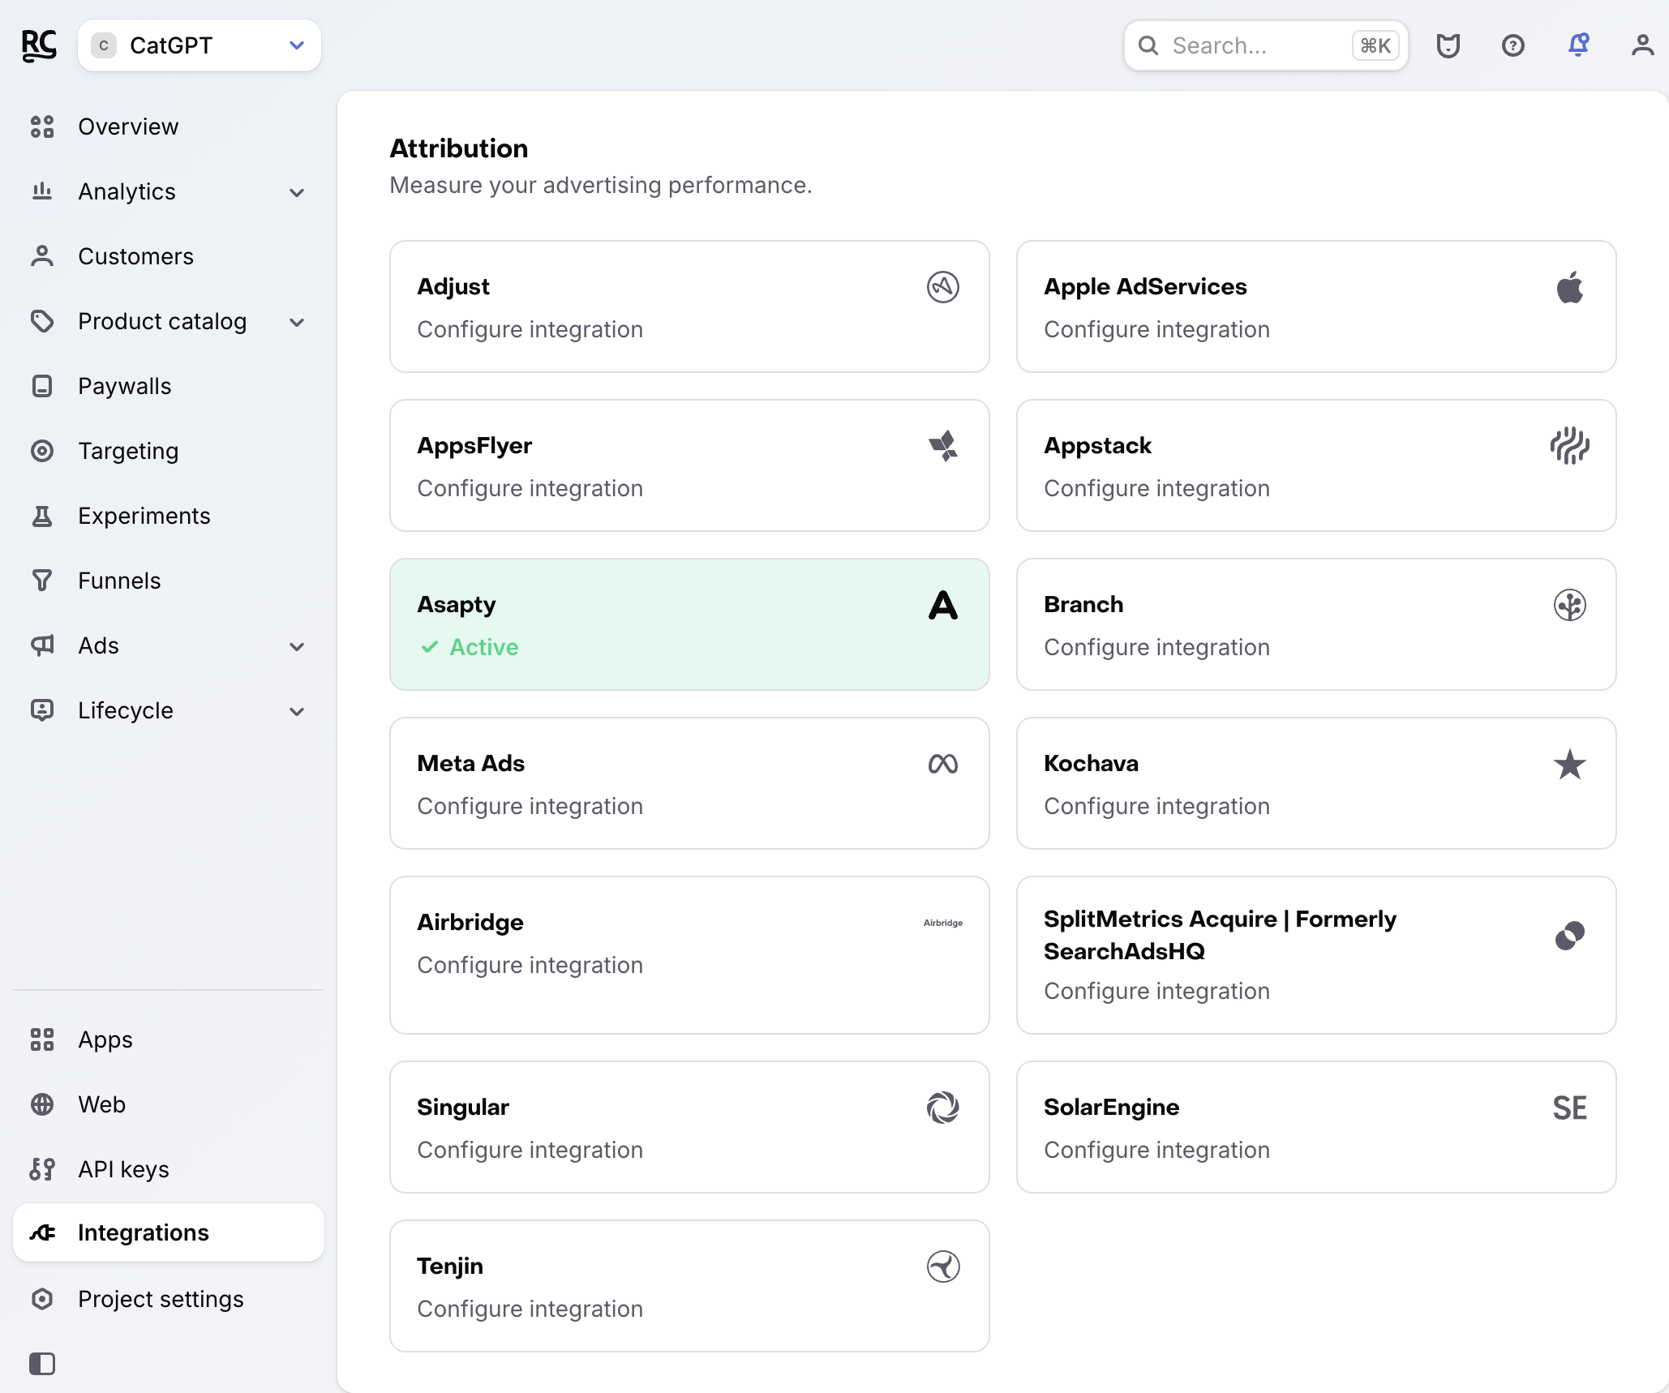1669x1393 pixels.
Task: Open Customers in sidebar
Action: point(169,256)
